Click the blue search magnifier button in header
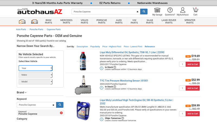The height and width of the screenshot is (122, 217). (x=144, y=12)
